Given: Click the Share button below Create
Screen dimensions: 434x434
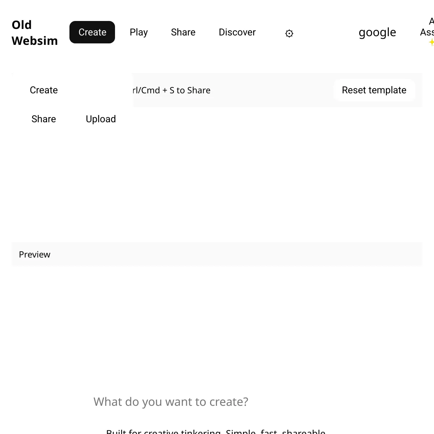Looking at the screenshot, I should click(x=44, y=119).
